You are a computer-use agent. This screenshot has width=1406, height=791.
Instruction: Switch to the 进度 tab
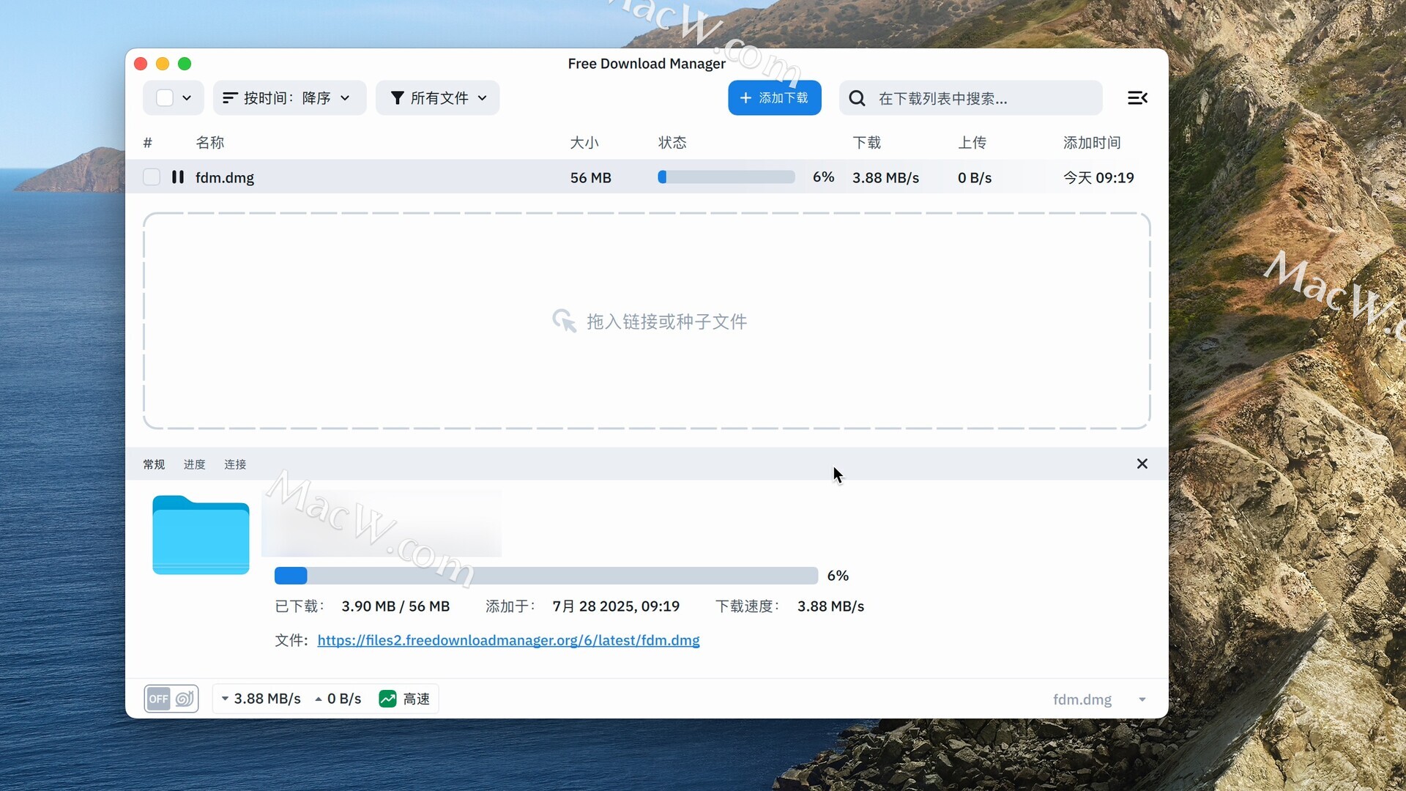194,464
